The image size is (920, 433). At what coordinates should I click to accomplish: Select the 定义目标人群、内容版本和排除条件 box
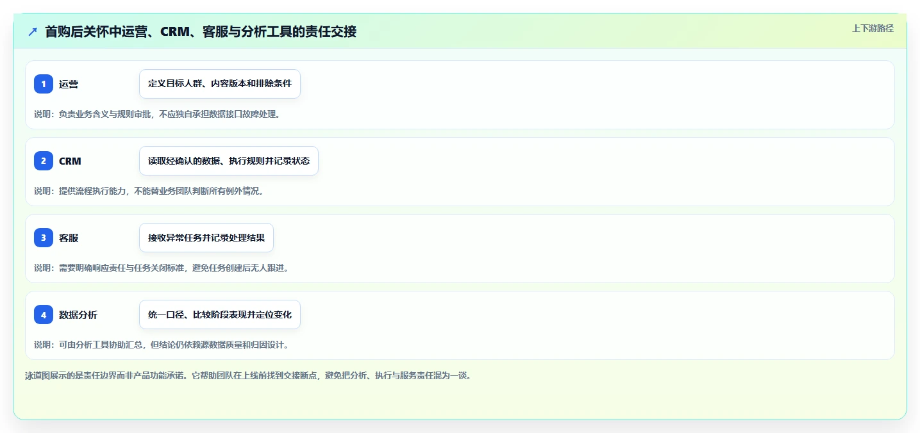click(x=220, y=84)
